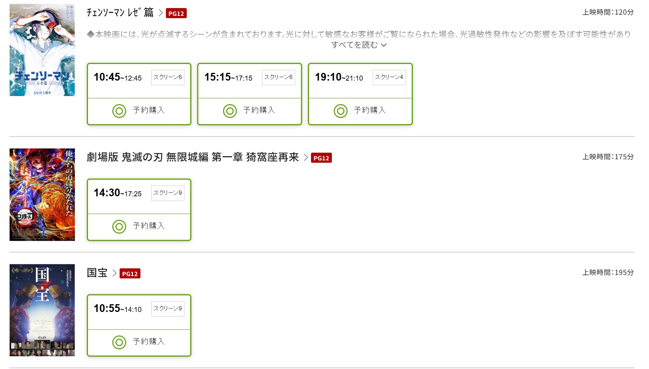Click availability circle icon for 19:10 showing
Image resolution: width=649 pixels, height=369 pixels.
(341, 111)
